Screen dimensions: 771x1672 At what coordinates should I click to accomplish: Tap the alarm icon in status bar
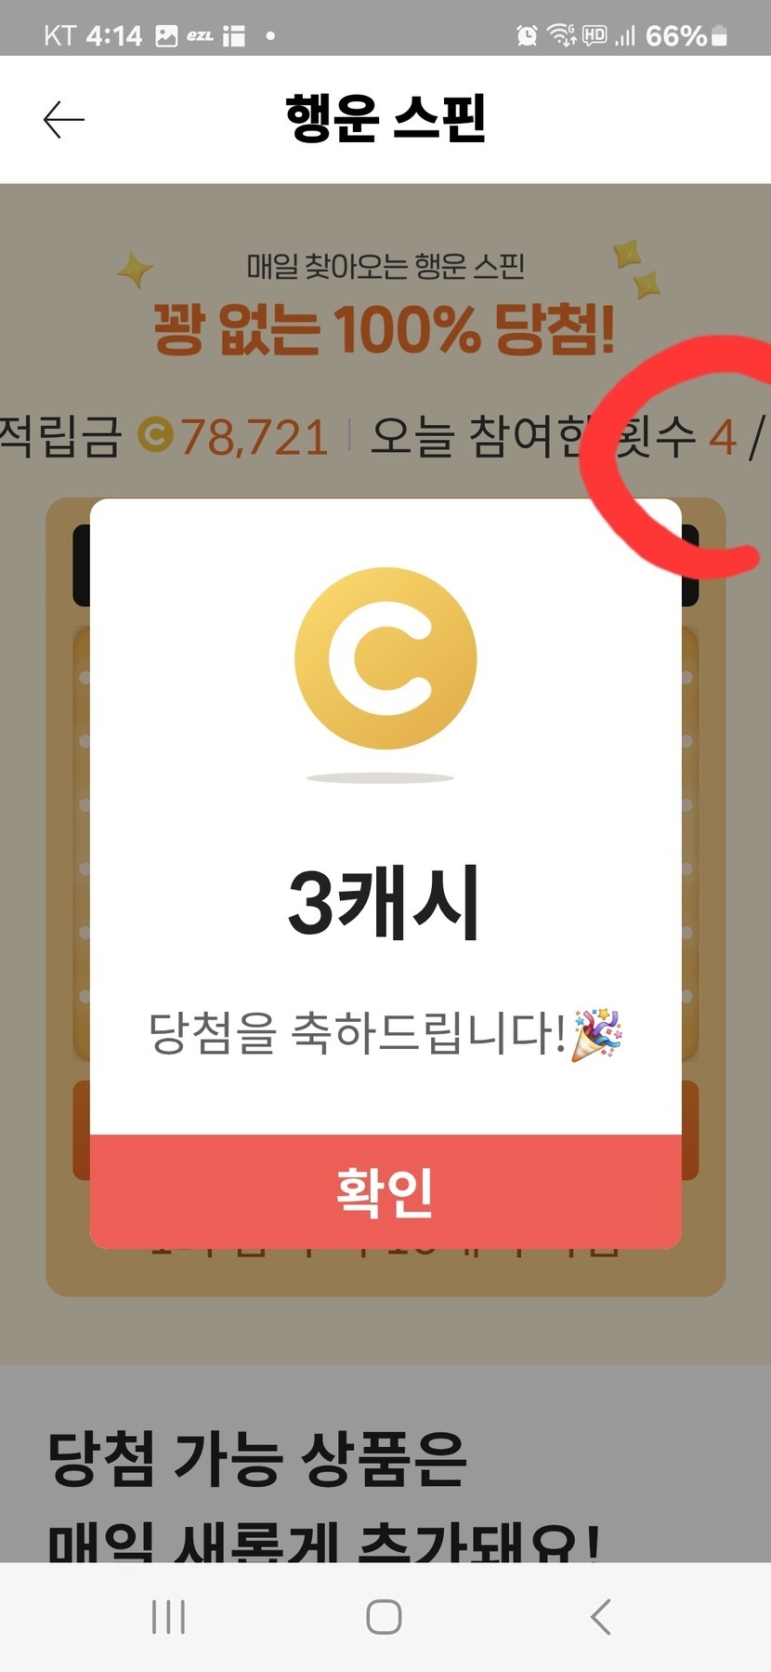(x=527, y=35)
